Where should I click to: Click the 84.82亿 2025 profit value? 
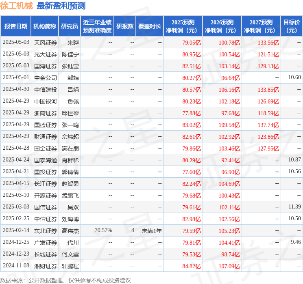coord(192,266)
